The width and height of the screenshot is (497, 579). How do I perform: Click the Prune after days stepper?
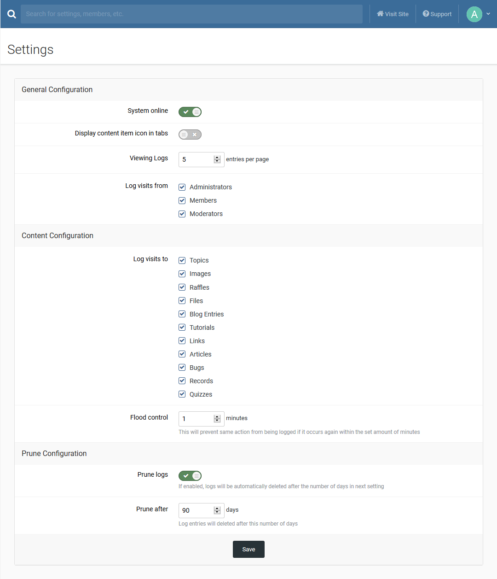point(217,510)
